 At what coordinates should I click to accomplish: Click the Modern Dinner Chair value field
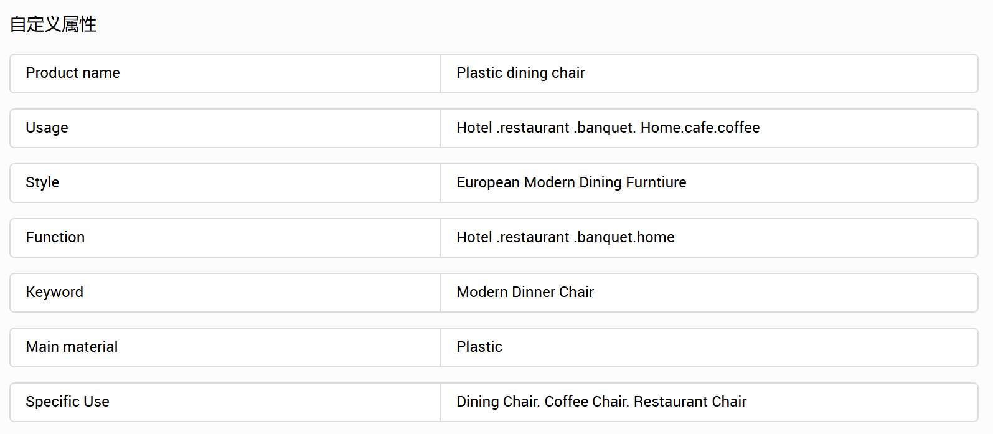[709, 293]
